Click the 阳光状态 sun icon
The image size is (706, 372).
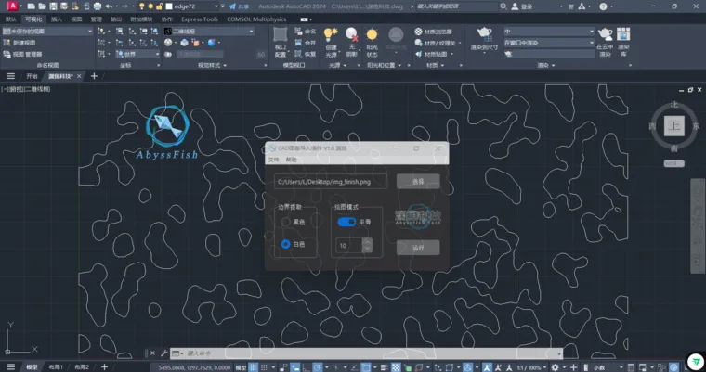(372, 35)
